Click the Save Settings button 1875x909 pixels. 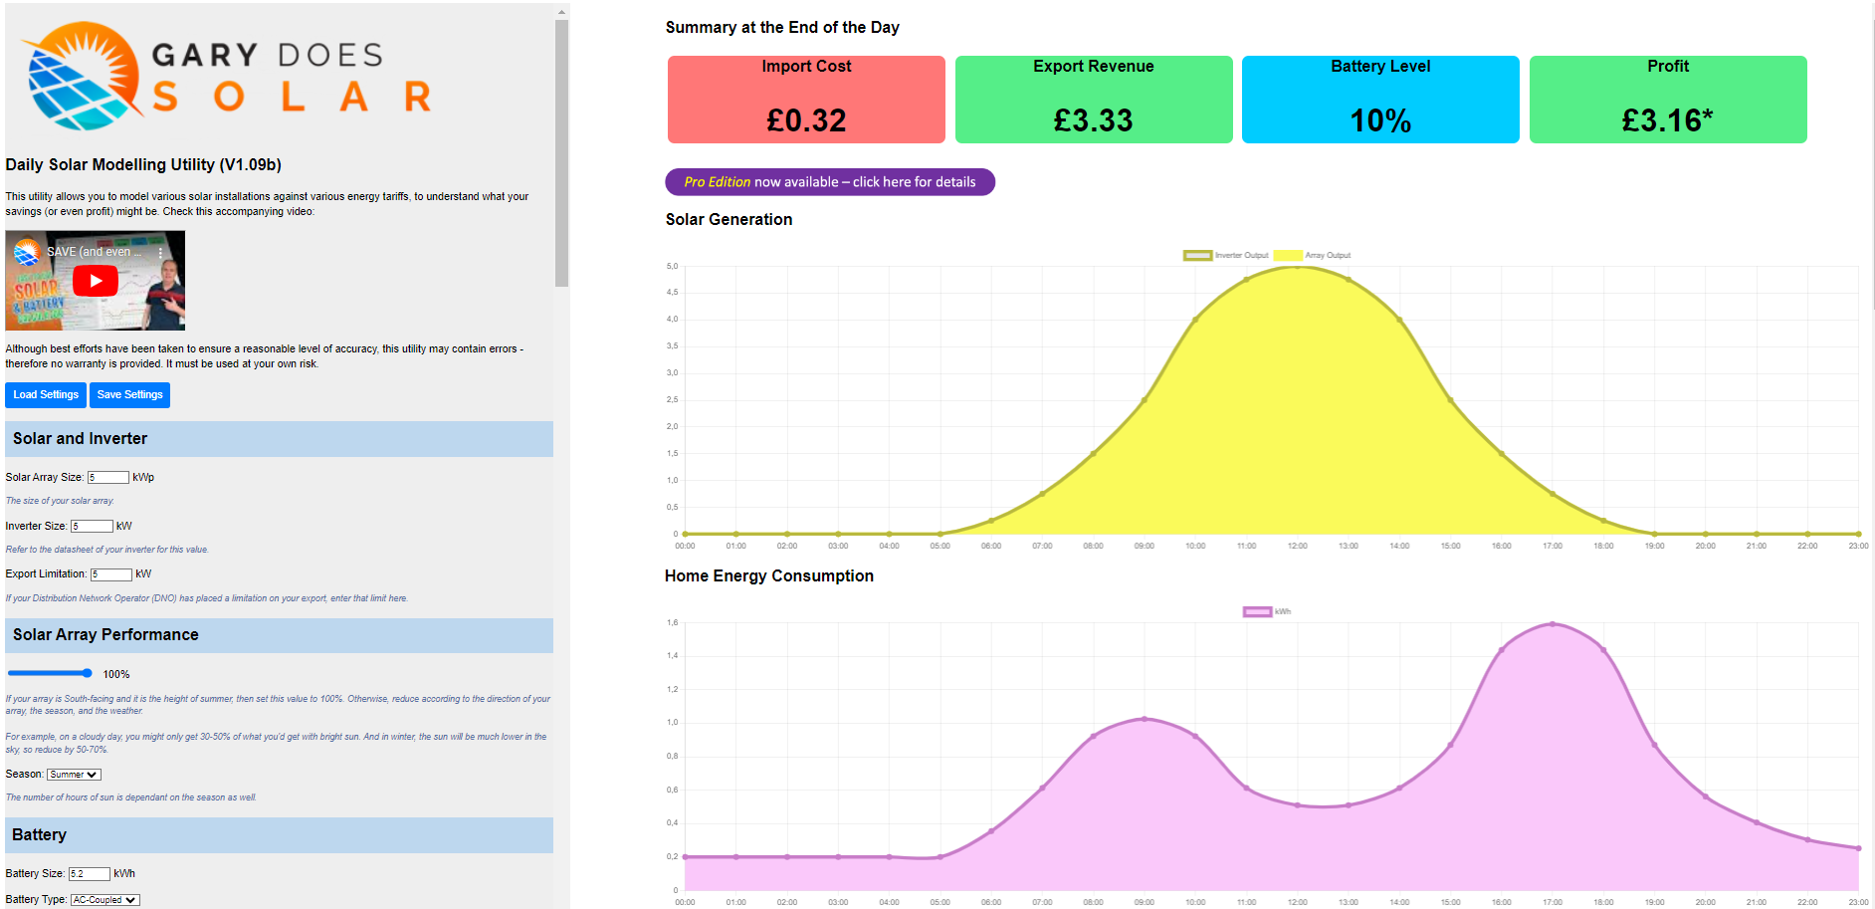click(x=129, y=395)
